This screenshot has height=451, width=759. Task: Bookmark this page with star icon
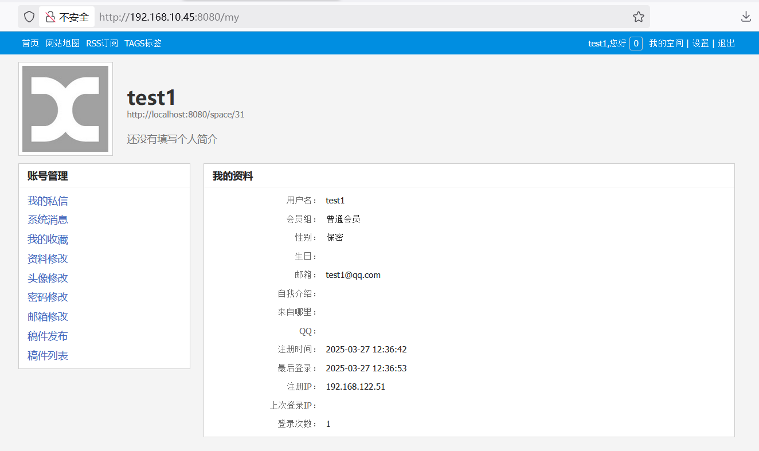pyautogui.click(x=638, y=17)
